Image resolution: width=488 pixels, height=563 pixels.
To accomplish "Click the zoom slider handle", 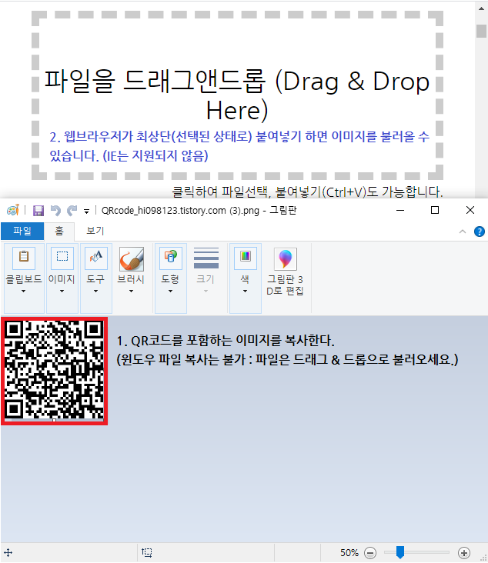I will (x=400, y=552).
